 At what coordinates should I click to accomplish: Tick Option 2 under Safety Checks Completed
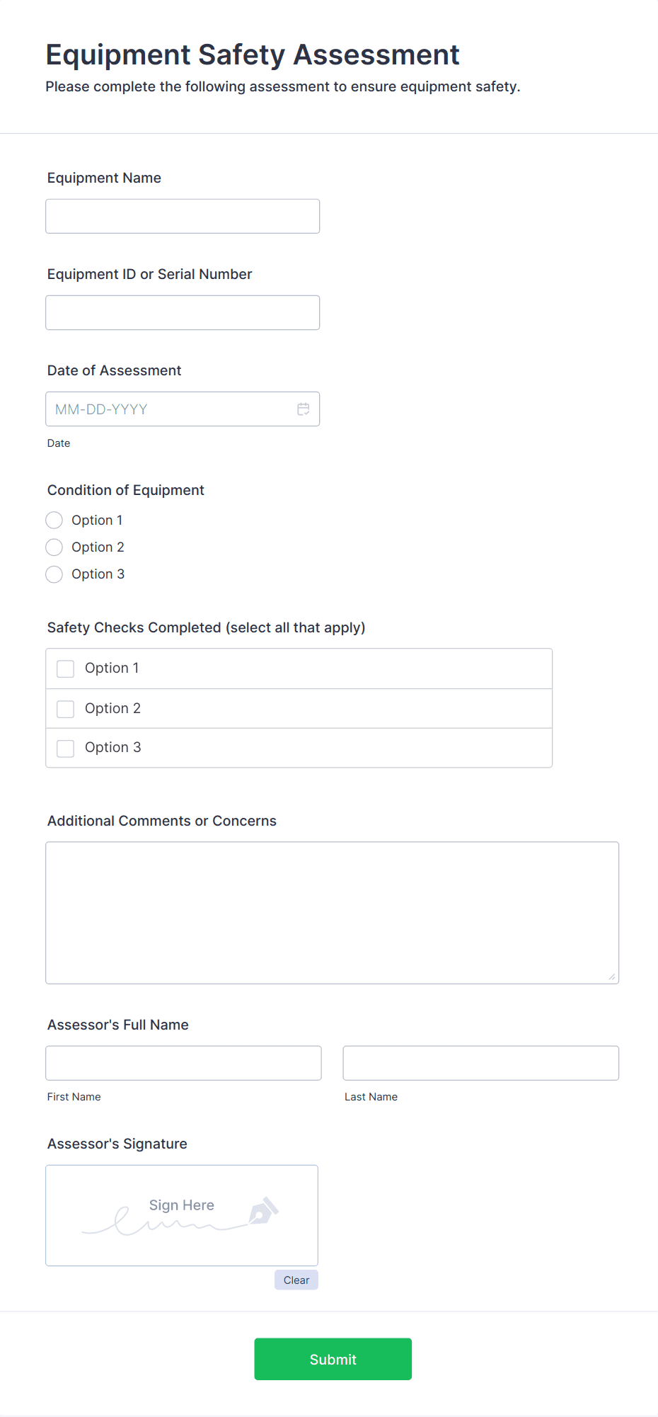point(66,709)
